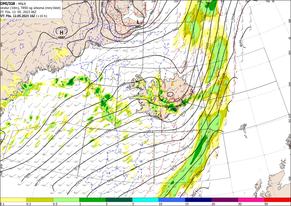The width and height of the screenshot is (291, 206).
Task: Click the '15W' longitude label
Action: [176, 1]
